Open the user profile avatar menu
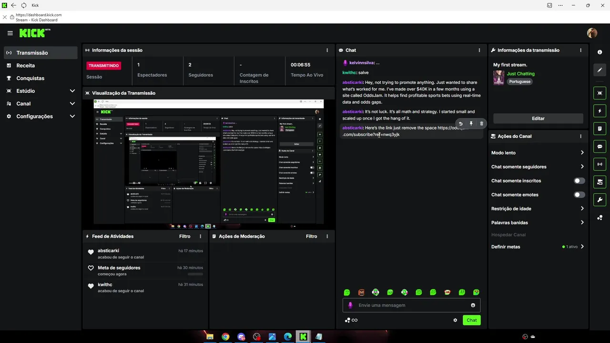Screen dimensions: 610x343 [592, 33]
